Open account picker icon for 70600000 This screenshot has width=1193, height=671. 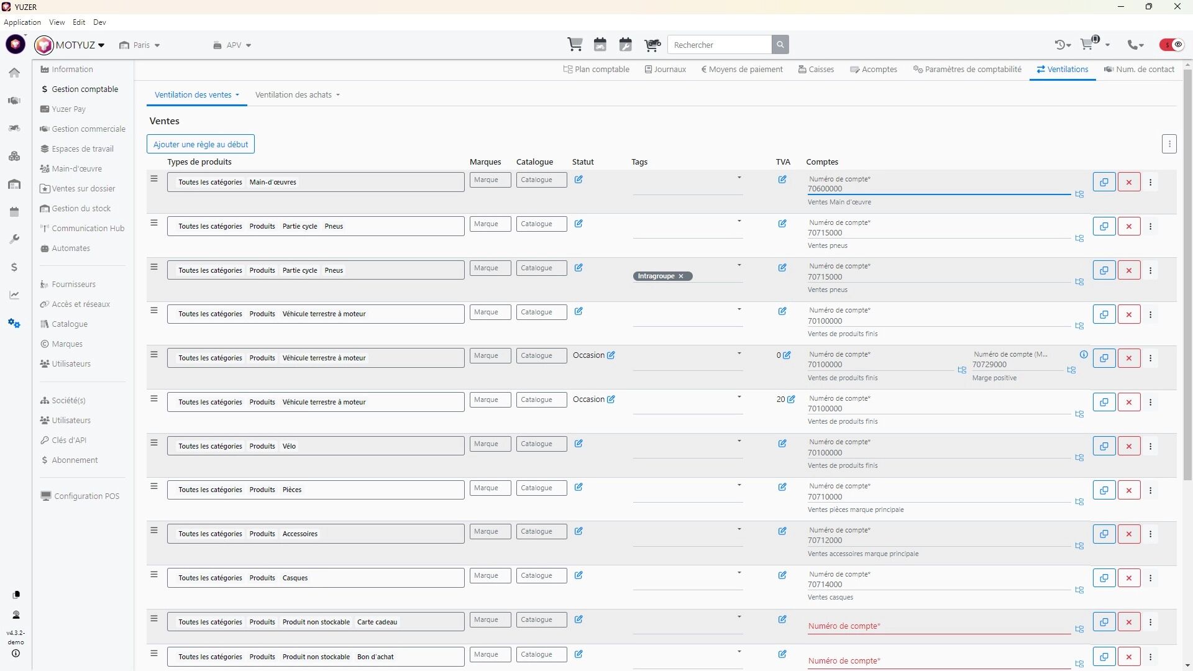[x=1079, y=194]
